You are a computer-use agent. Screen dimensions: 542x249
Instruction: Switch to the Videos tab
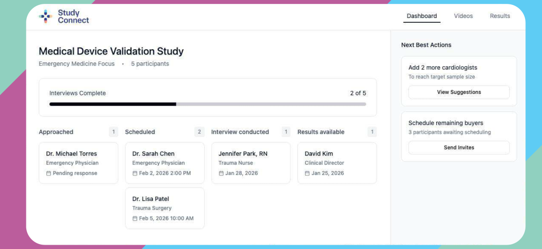tap(463, 16)
